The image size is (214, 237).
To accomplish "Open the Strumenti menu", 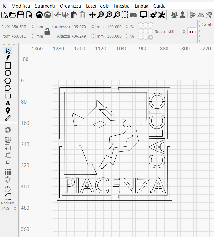I will pyautogui.click(x=45, y=6).
